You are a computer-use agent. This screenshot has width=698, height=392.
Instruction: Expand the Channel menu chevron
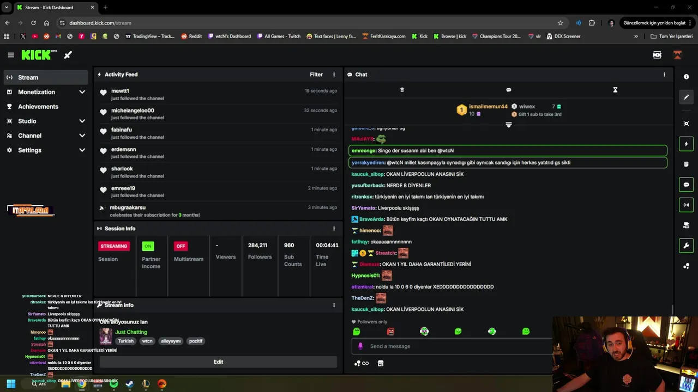pyautogui.click(x=82, y=136)
